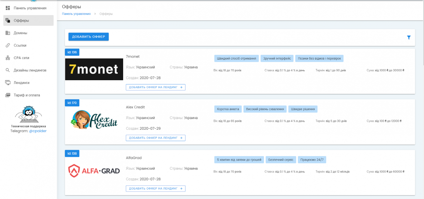Click the Alex Credit logo thumbnail
Screen dimensions: 424x199
(94, 120)
